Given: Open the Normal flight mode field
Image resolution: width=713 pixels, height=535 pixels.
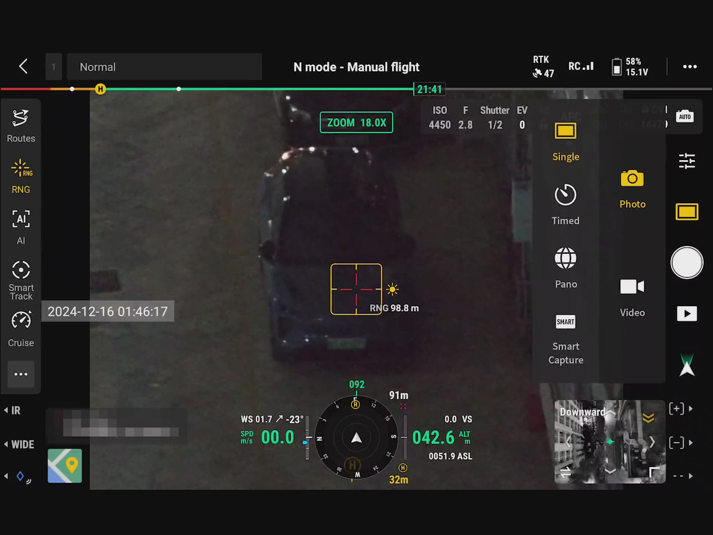Looking at the screenshot, I should pos(164,67).
